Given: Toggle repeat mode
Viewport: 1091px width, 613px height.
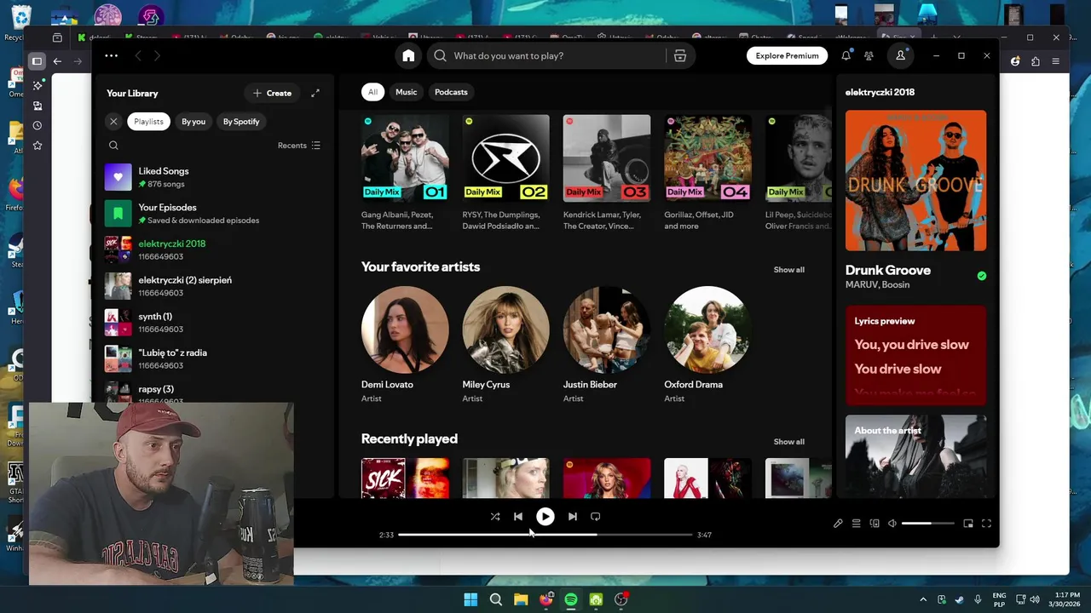Looking at the screenshot, I should point(596,516).
